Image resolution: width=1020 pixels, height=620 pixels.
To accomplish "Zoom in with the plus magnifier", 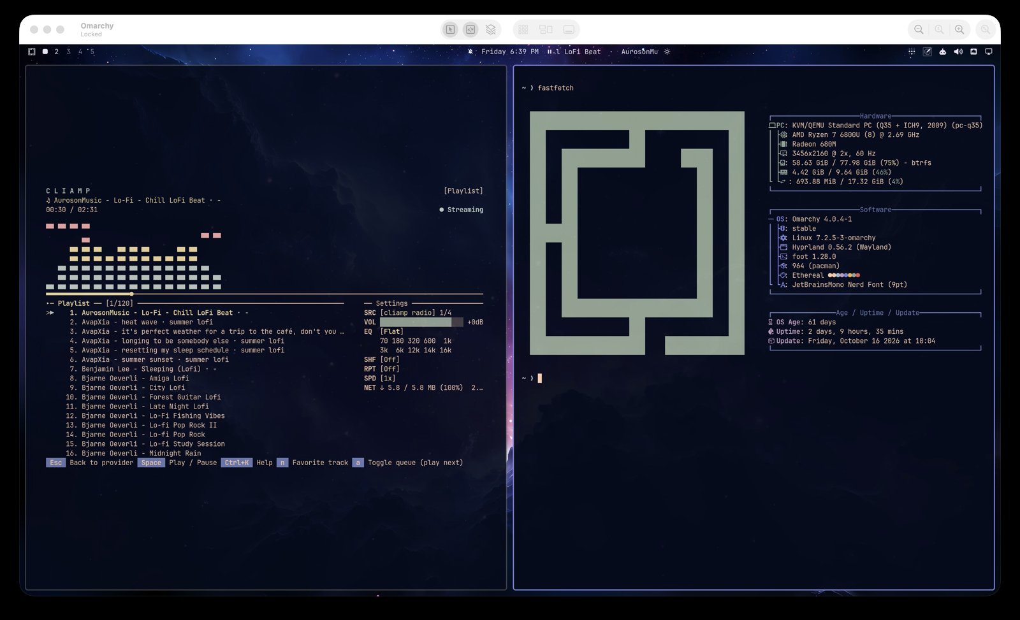I will point(959,29).
